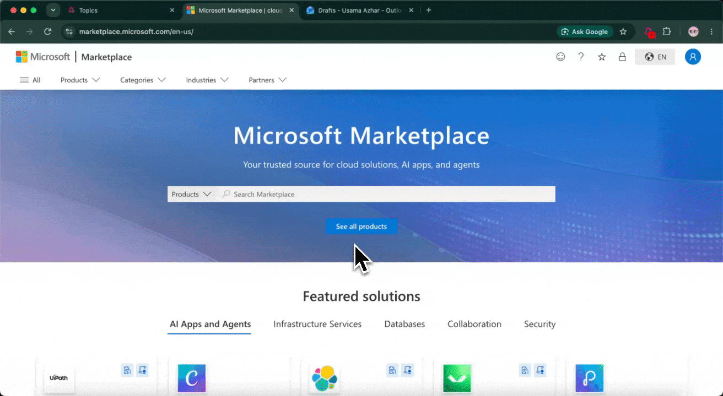Open help via the question mark icon
723x396 pixels.
pos(581,57)
